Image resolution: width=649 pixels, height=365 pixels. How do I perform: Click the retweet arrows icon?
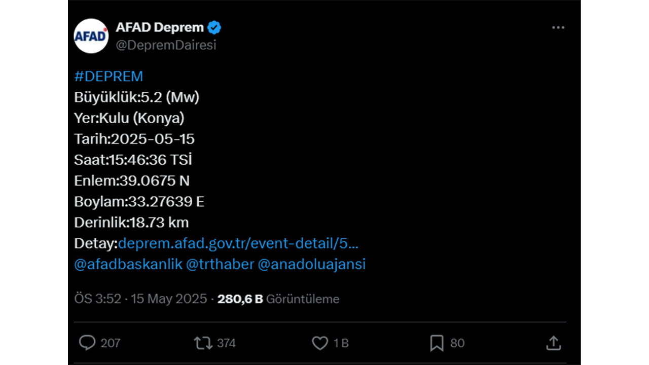(x=203, y=343)
